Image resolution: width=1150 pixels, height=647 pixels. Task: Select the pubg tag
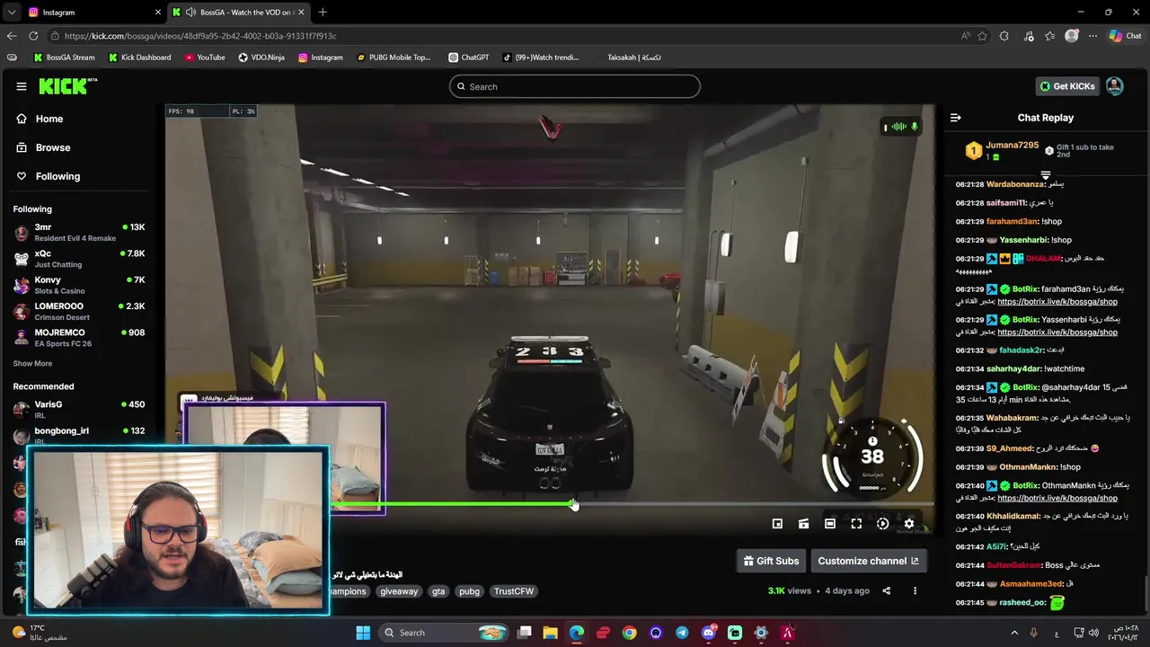click(x=469, y=591)
